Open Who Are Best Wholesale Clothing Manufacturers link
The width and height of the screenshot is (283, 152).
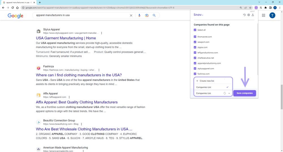click(84, 129)
